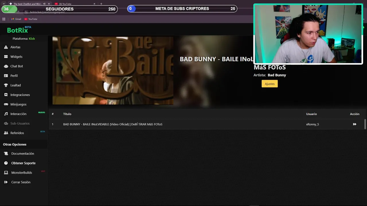Open the Alertas section icon

tap(6, 47)
